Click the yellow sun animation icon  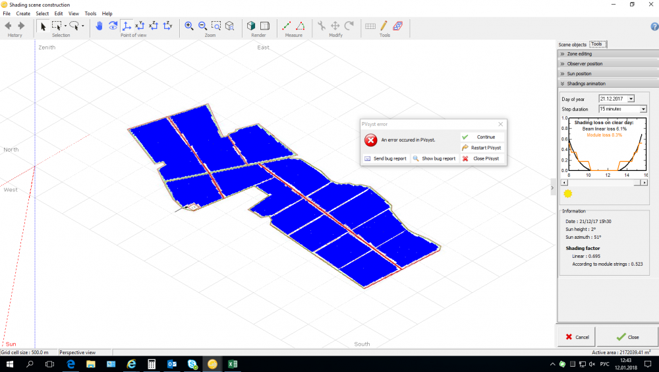[x=567, y=193]
